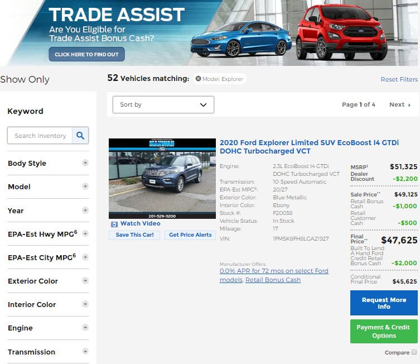Click the VIN value 1FMSK8FH8LGA21927
This screenshot has height=364, width=420.
301,238
